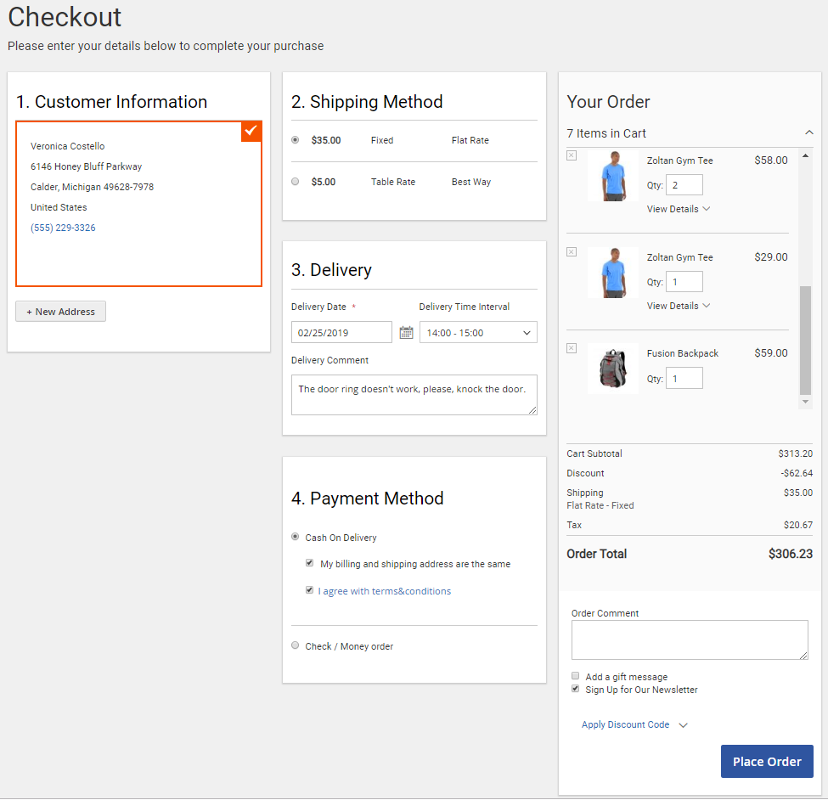828x800 pixels.
Task: Click into the Order Comment text box
Action: click(689, 639)
